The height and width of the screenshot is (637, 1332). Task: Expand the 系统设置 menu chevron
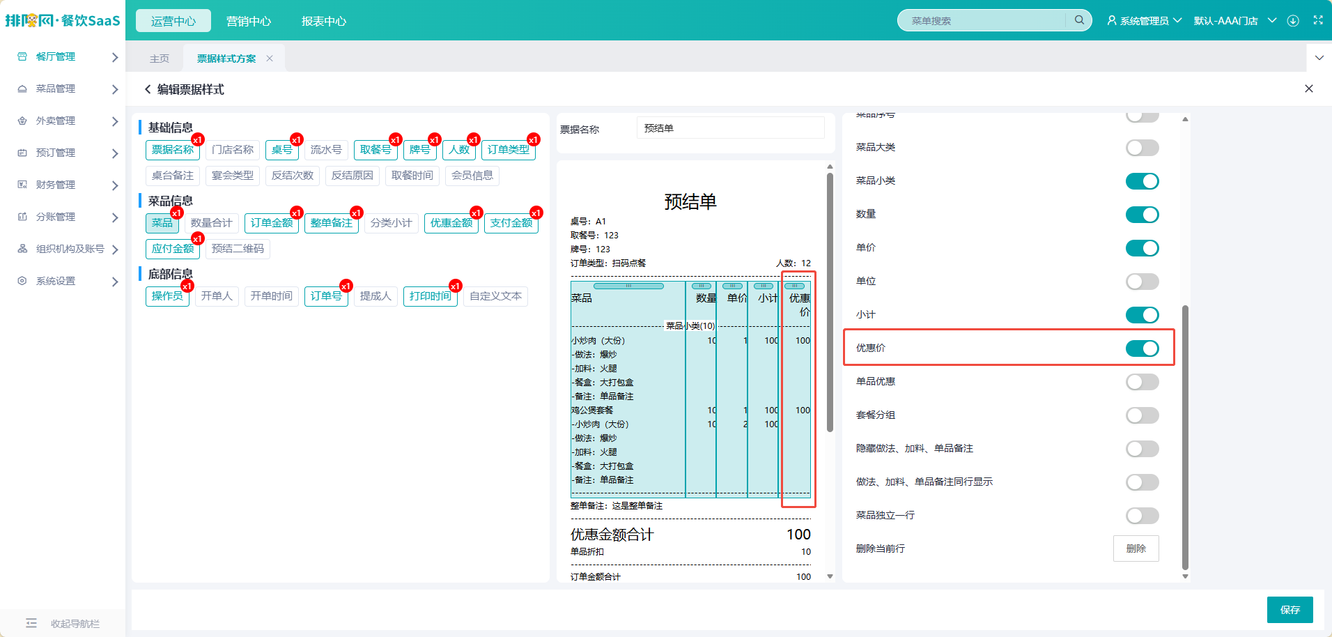tap(115, 282)
